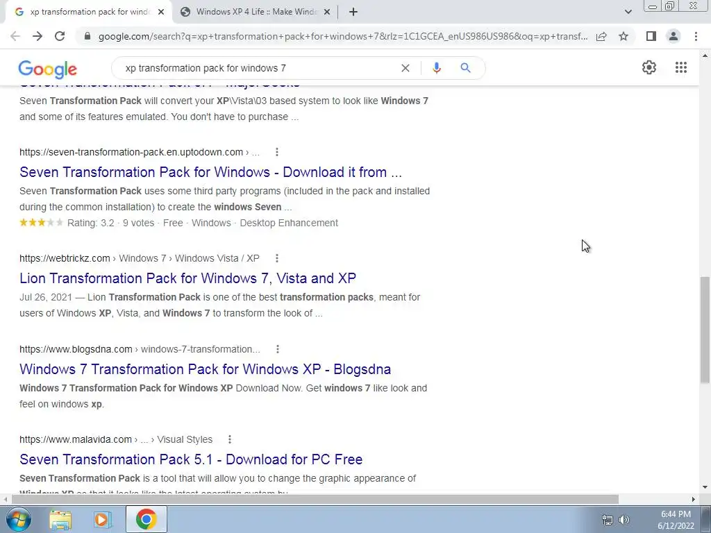This screenshot has height=533, width=711.
Task: Switch to Windows XP 4 Life tab
Action: click(255, 12)
